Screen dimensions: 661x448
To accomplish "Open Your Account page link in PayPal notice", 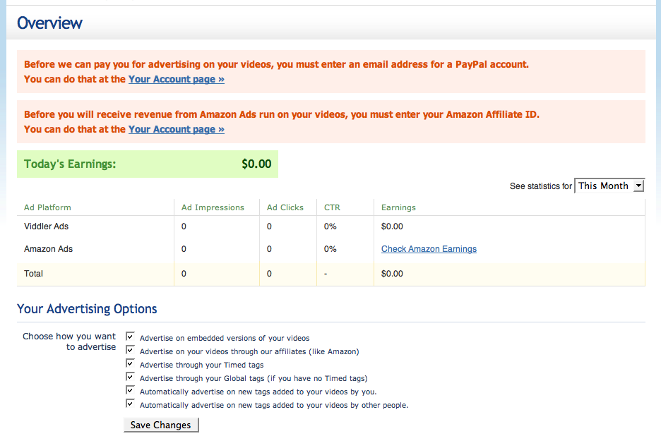I will pyautogui.click(x=176, y=80).
